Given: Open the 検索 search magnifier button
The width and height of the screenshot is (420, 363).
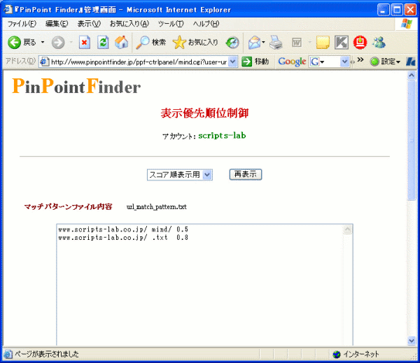Looking at the screenshot, I should pos(150,42).
